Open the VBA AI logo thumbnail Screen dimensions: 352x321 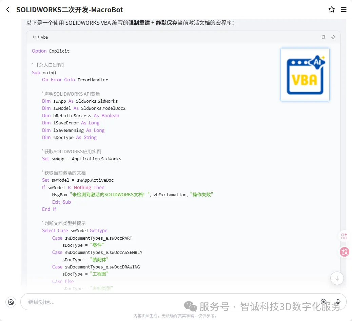point(305,75)
